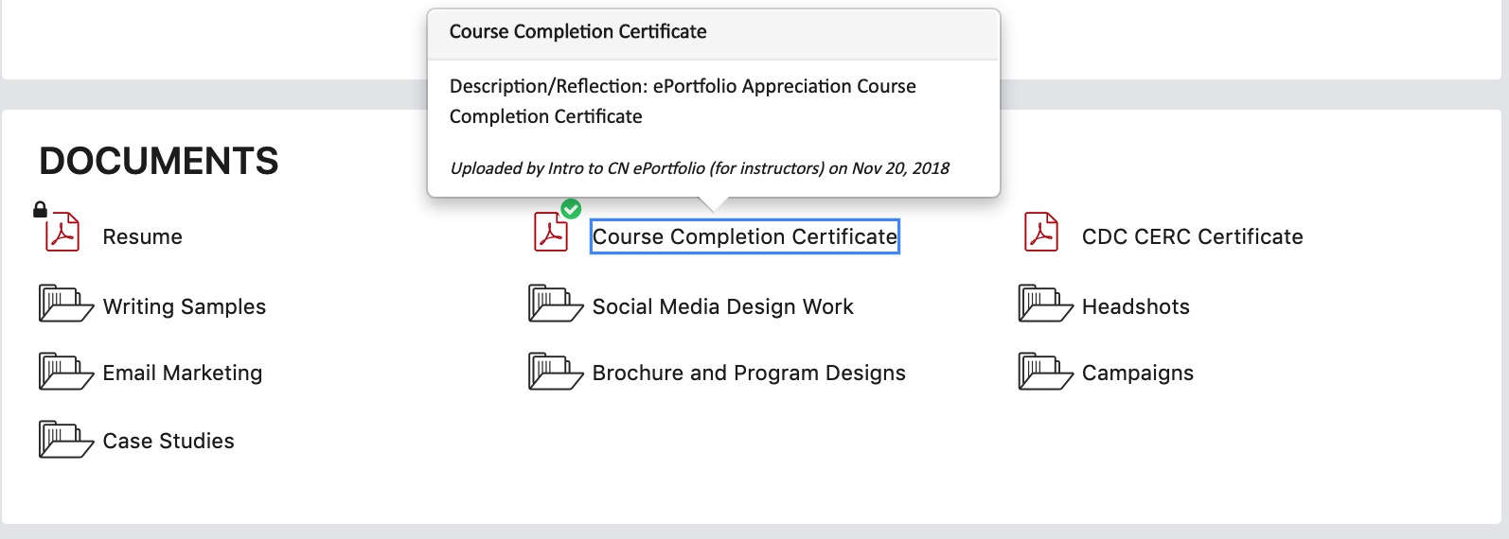Select the Headshots folder name
The image size is (1509, 539).
(x=1136, y=306)
